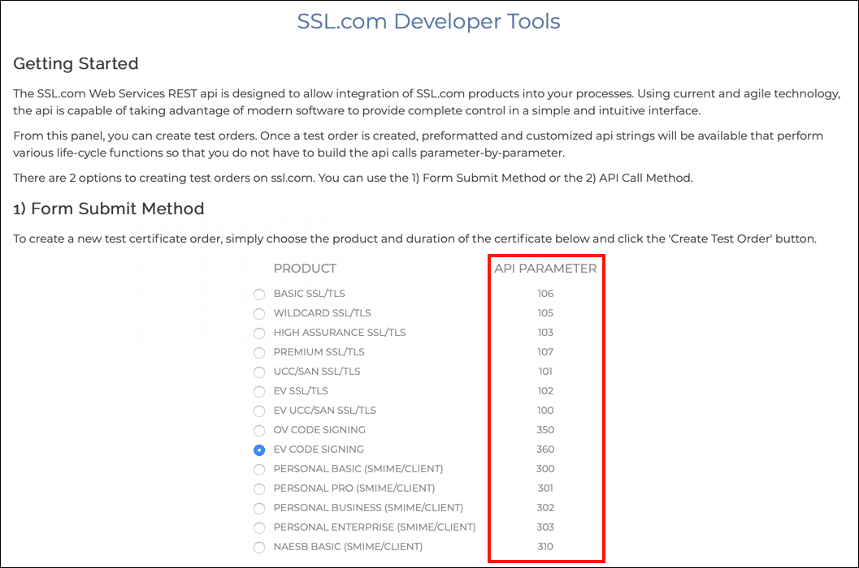This screenshot has width=859, height=568.
Task: Click the API PARAMETER column header
Action: click(545, 269)
